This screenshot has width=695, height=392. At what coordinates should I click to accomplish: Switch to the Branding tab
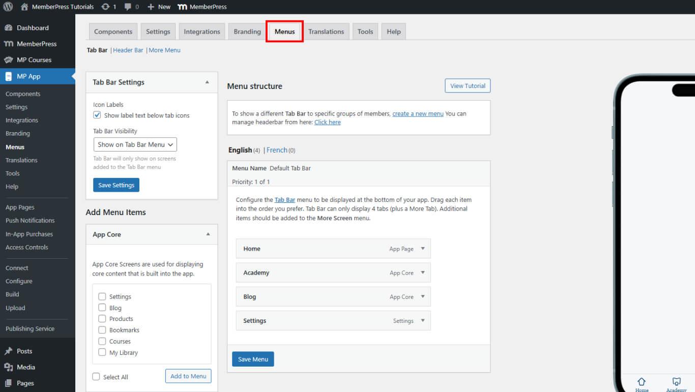pyautogui.click(x=247, y=32)
